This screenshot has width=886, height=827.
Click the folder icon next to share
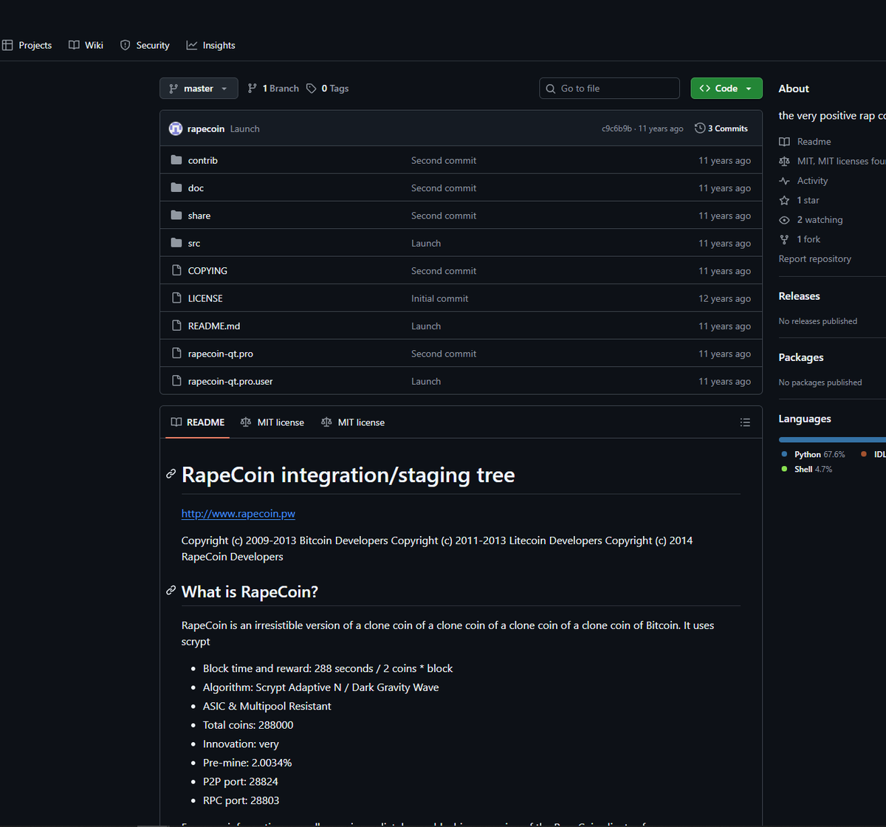click(x=176, y=216)
